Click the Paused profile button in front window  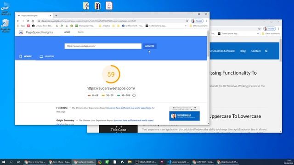(x=197, y=21)
